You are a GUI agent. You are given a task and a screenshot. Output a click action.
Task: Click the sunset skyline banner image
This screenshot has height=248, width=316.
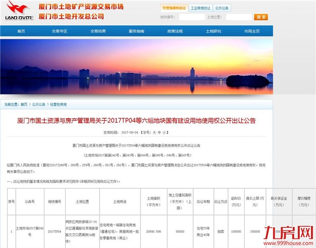click(x=137, y=67)
